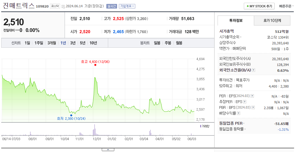Click the 진매트릭스 stock name heading

[19, 6]
